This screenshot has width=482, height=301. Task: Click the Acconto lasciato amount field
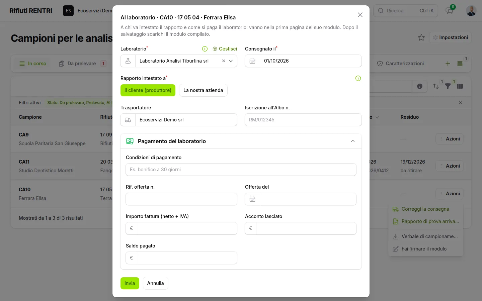tap(306, 228)
